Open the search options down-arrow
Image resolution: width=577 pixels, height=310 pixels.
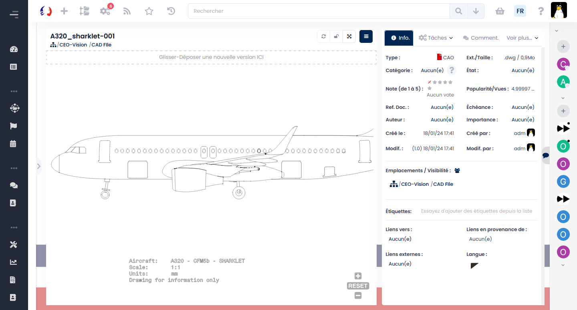[476, 11]
